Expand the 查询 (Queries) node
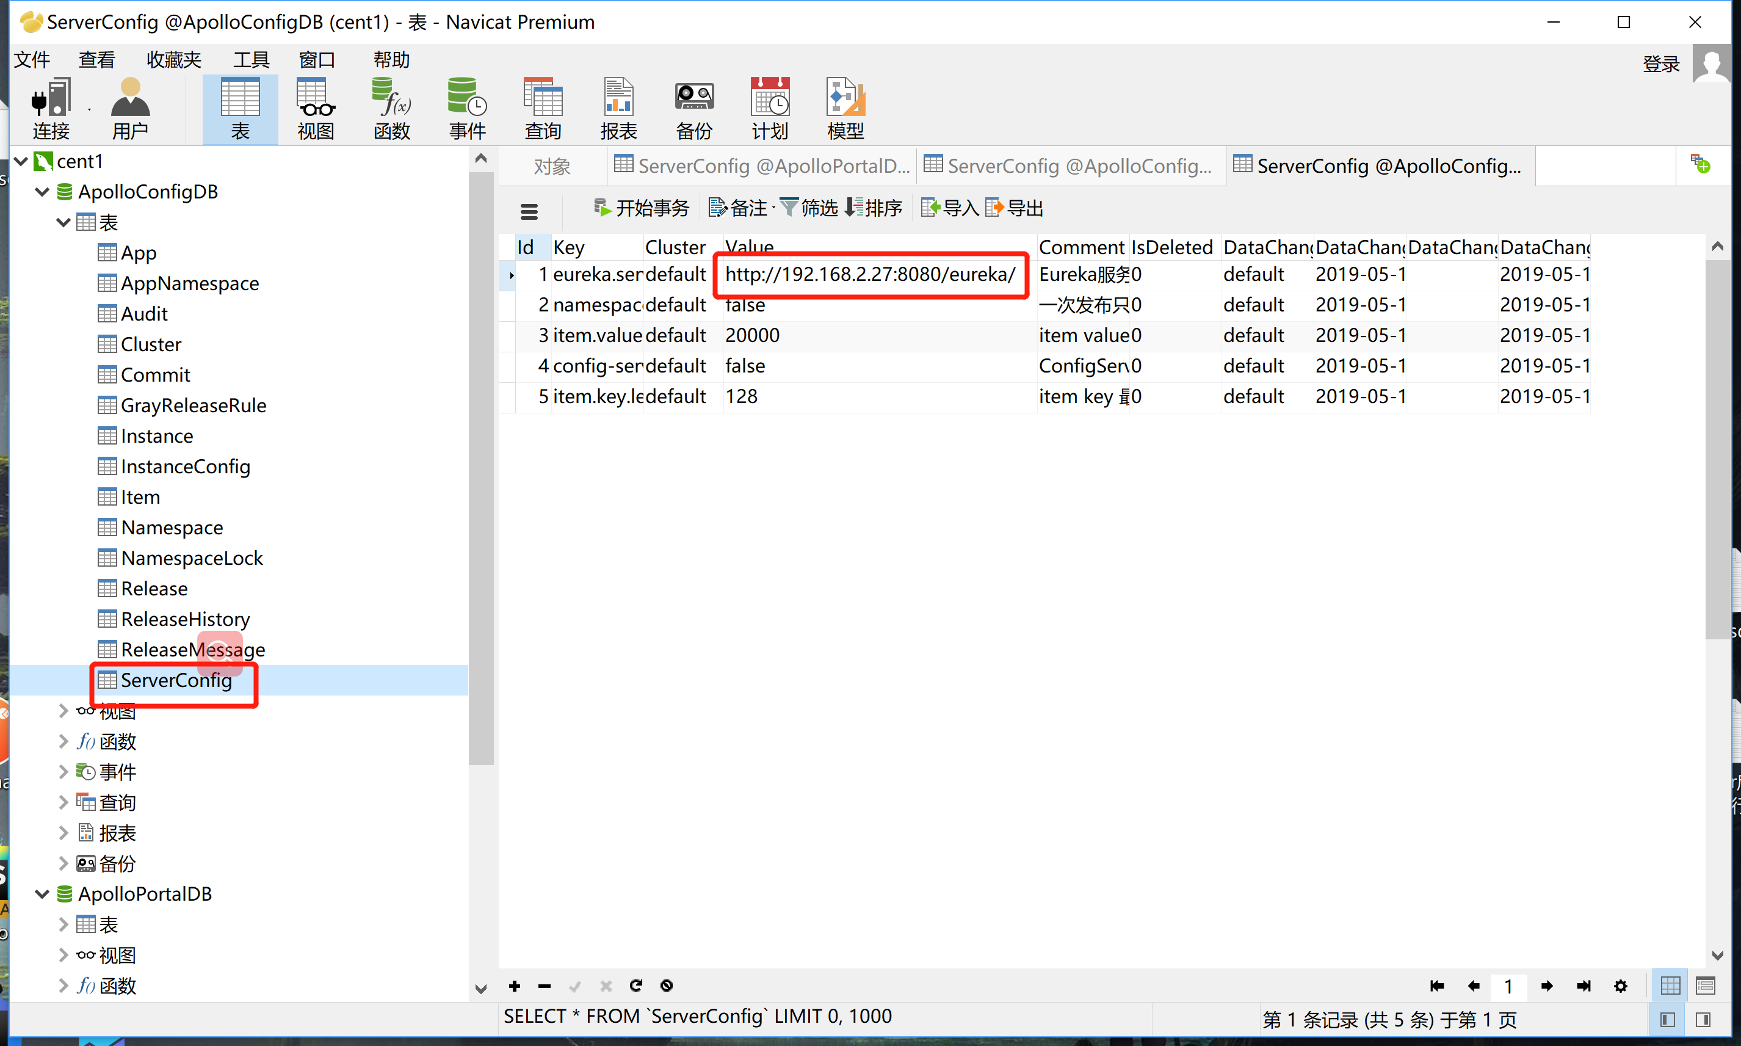 (x=63, y=801)
